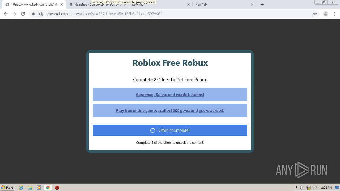This screenshot has width=340, height=191.
Task: Close the second New Tab
Action: tap(189, 5)
